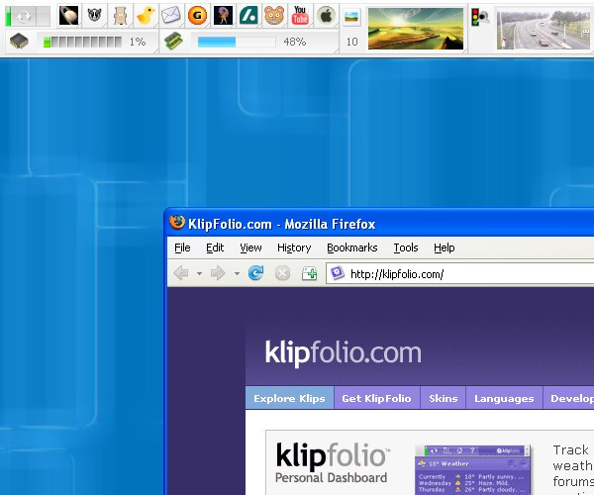Open the Tools menu in Firefox
Image resolution: width=594 pixels, height=495 pixels.
[405, 247]
